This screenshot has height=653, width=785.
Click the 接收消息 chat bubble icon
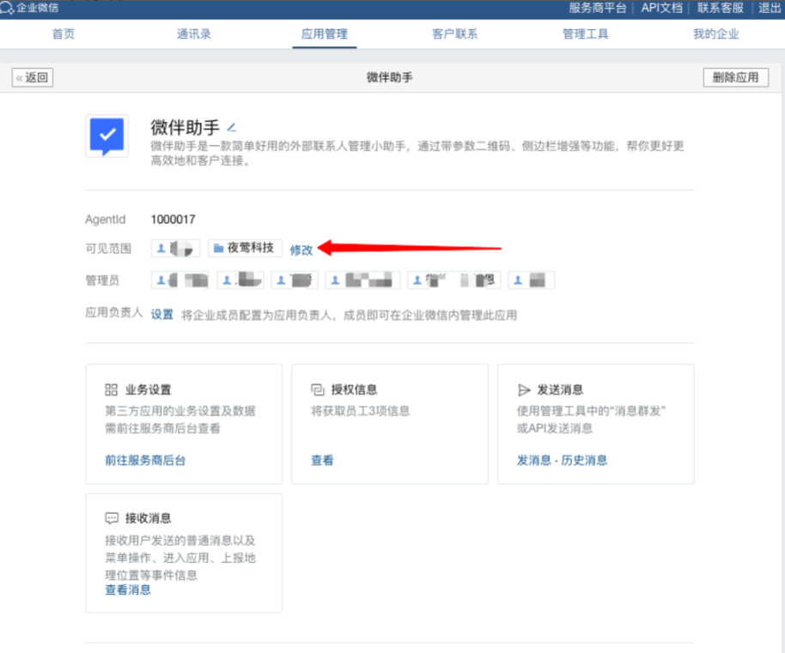tap(111, 518)
